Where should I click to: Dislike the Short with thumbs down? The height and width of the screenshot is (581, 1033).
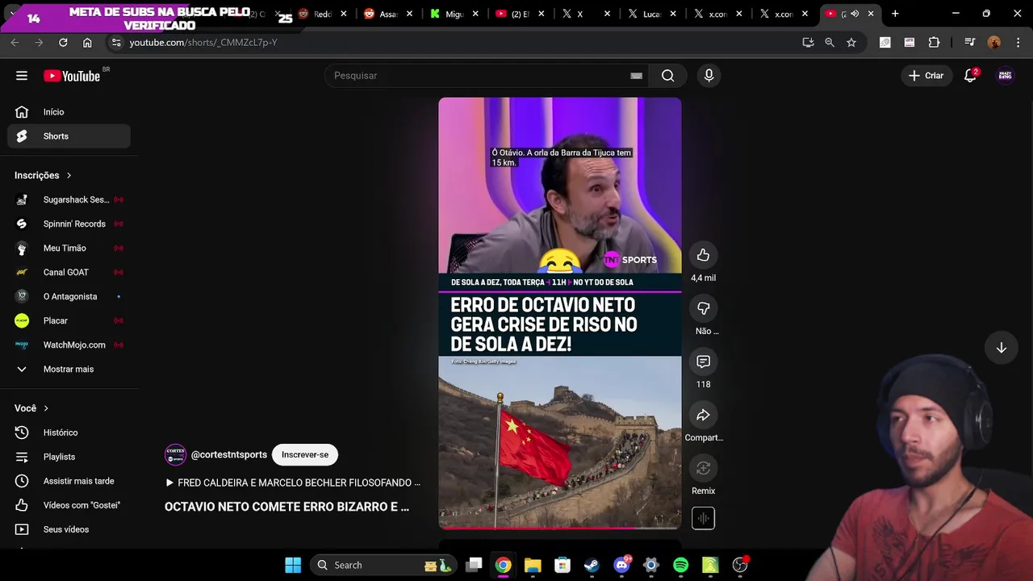[x=703, y=308]
